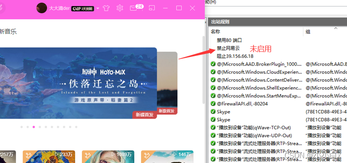This screenshot has width=347, height=163.
Task: Click green check icon of StartMenuExp rule
Action: (213, 95)
